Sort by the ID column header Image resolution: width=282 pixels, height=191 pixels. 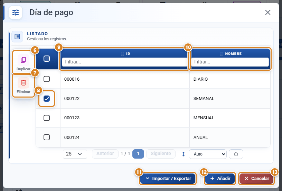click(x=128, y=54)
